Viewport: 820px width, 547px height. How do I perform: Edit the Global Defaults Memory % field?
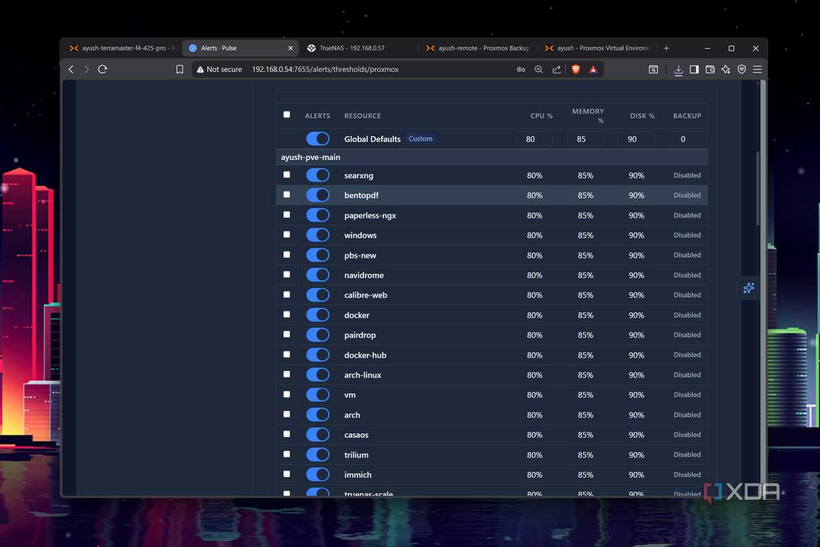586,139
